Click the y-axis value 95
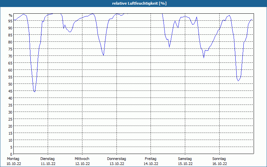267x167 pixels. tap(10, 21)
